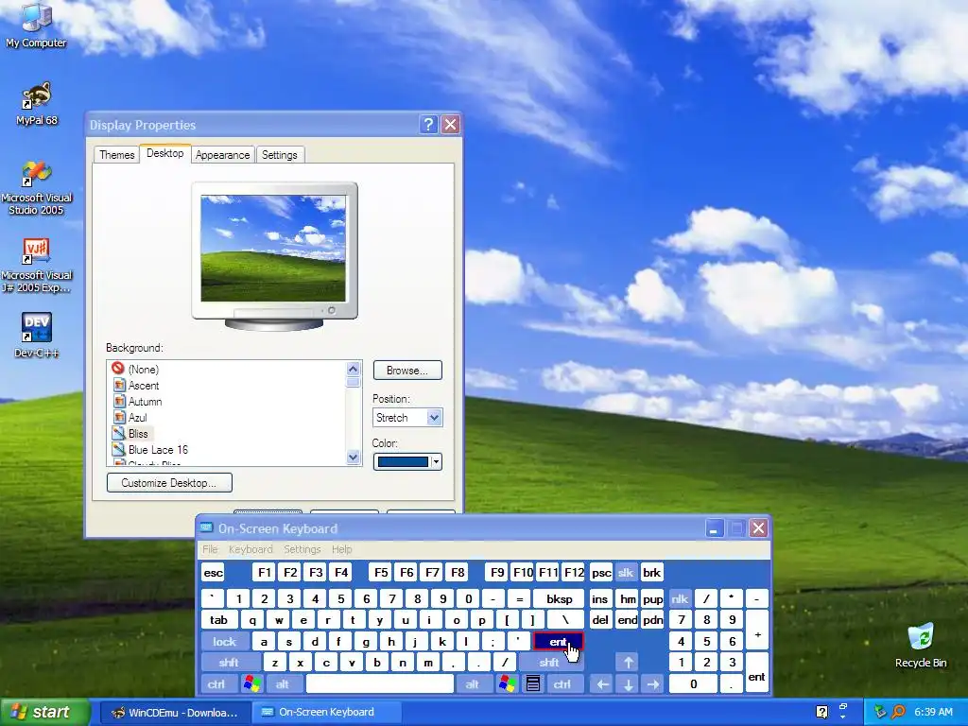This screenshot has height=726, width=968.
Task: Open the Position Stretch dropdown
Action: [x=434, y=417]
